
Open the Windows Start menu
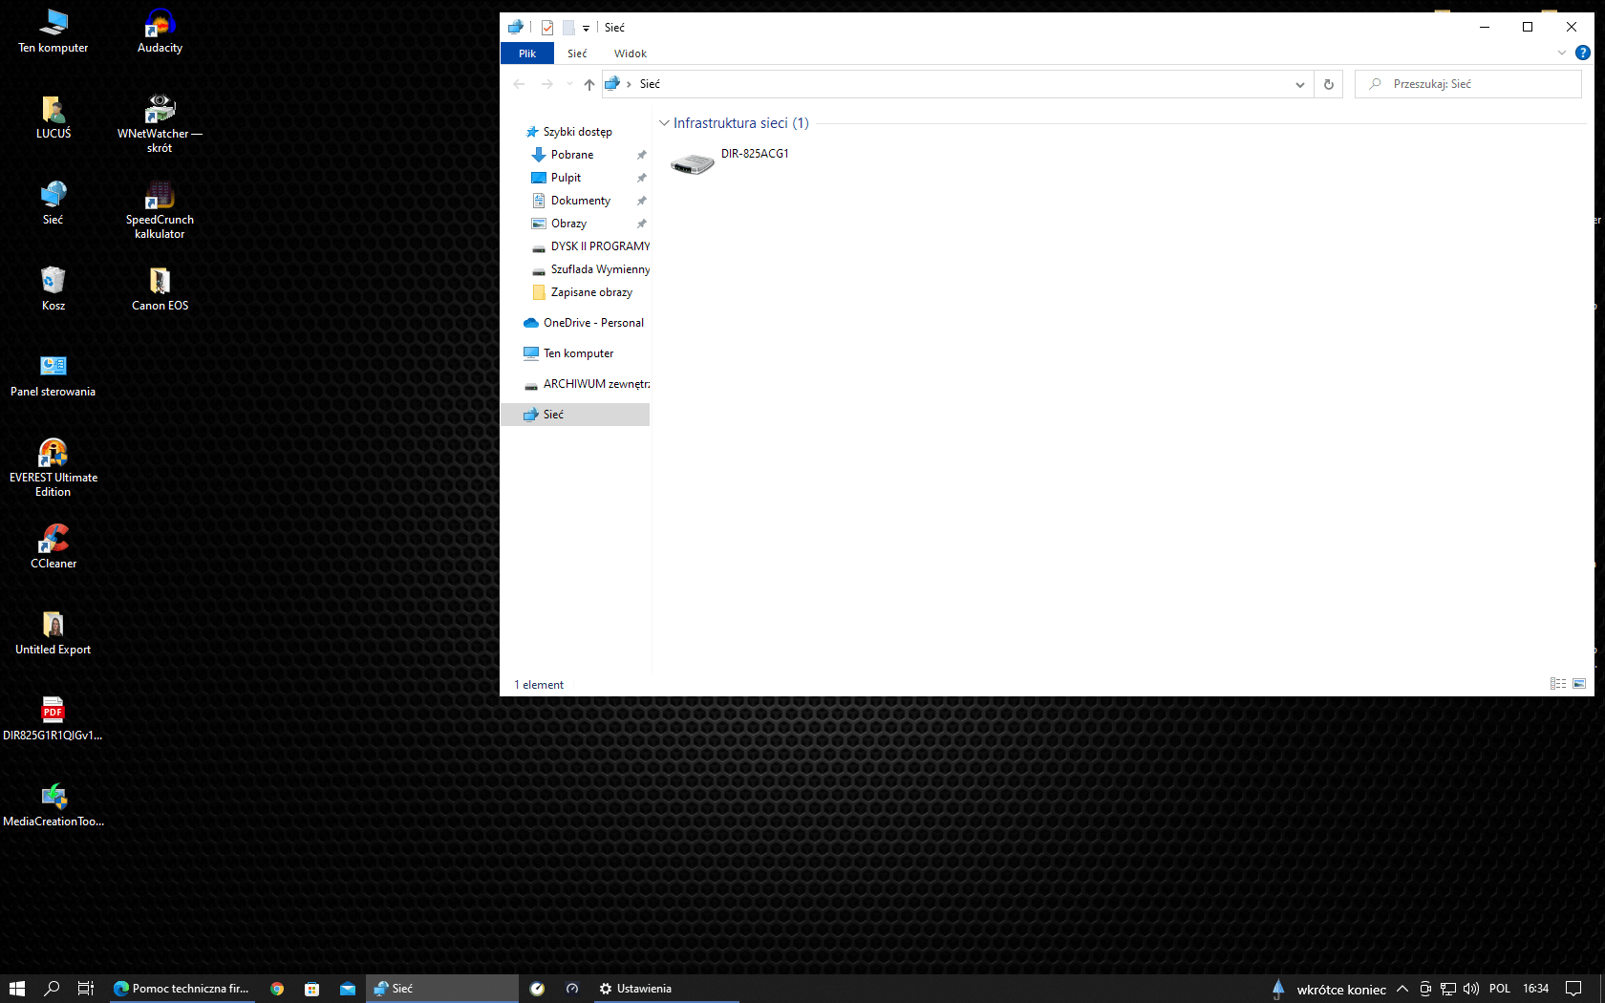tap(17, 989)
